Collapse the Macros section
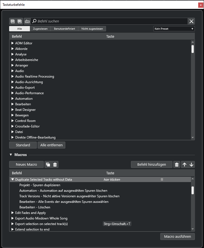The image size is (204, 248). pos(11,155)
